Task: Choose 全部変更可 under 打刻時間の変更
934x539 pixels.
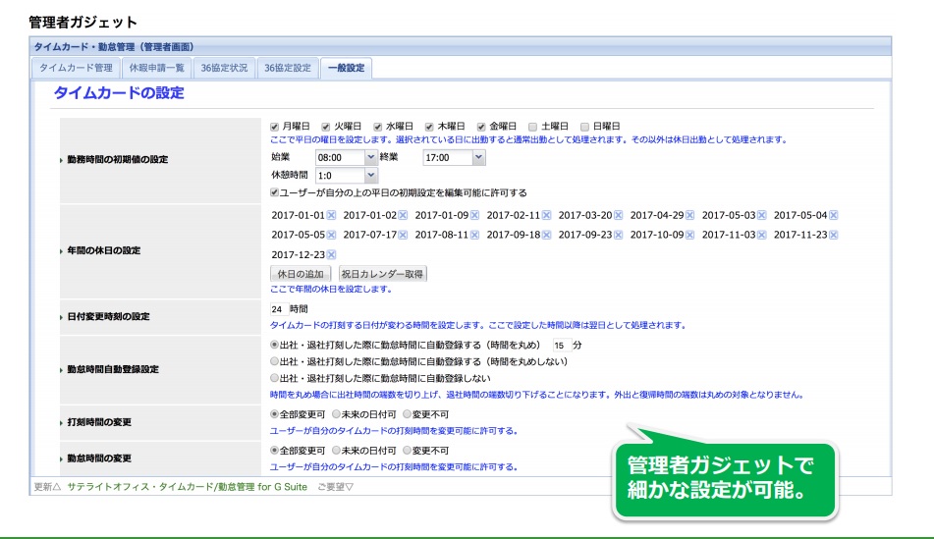Action: pos(275,414)
